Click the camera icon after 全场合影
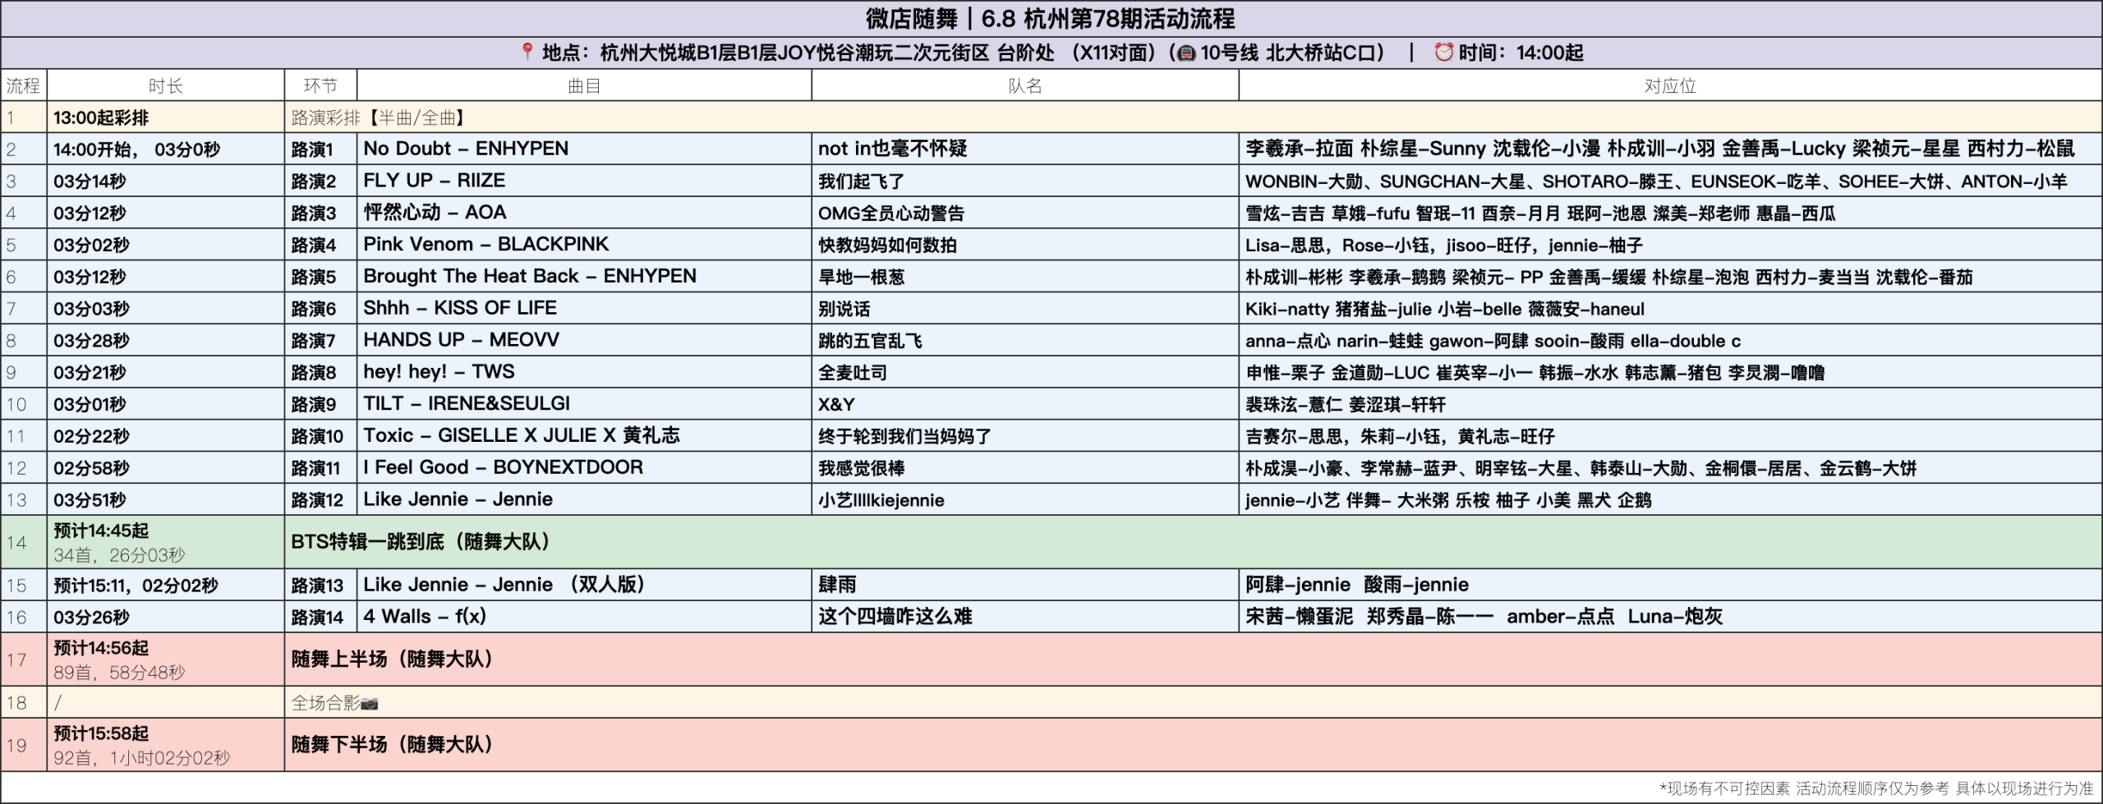The height and width of the screenshot is (804, 2103). 370,704
